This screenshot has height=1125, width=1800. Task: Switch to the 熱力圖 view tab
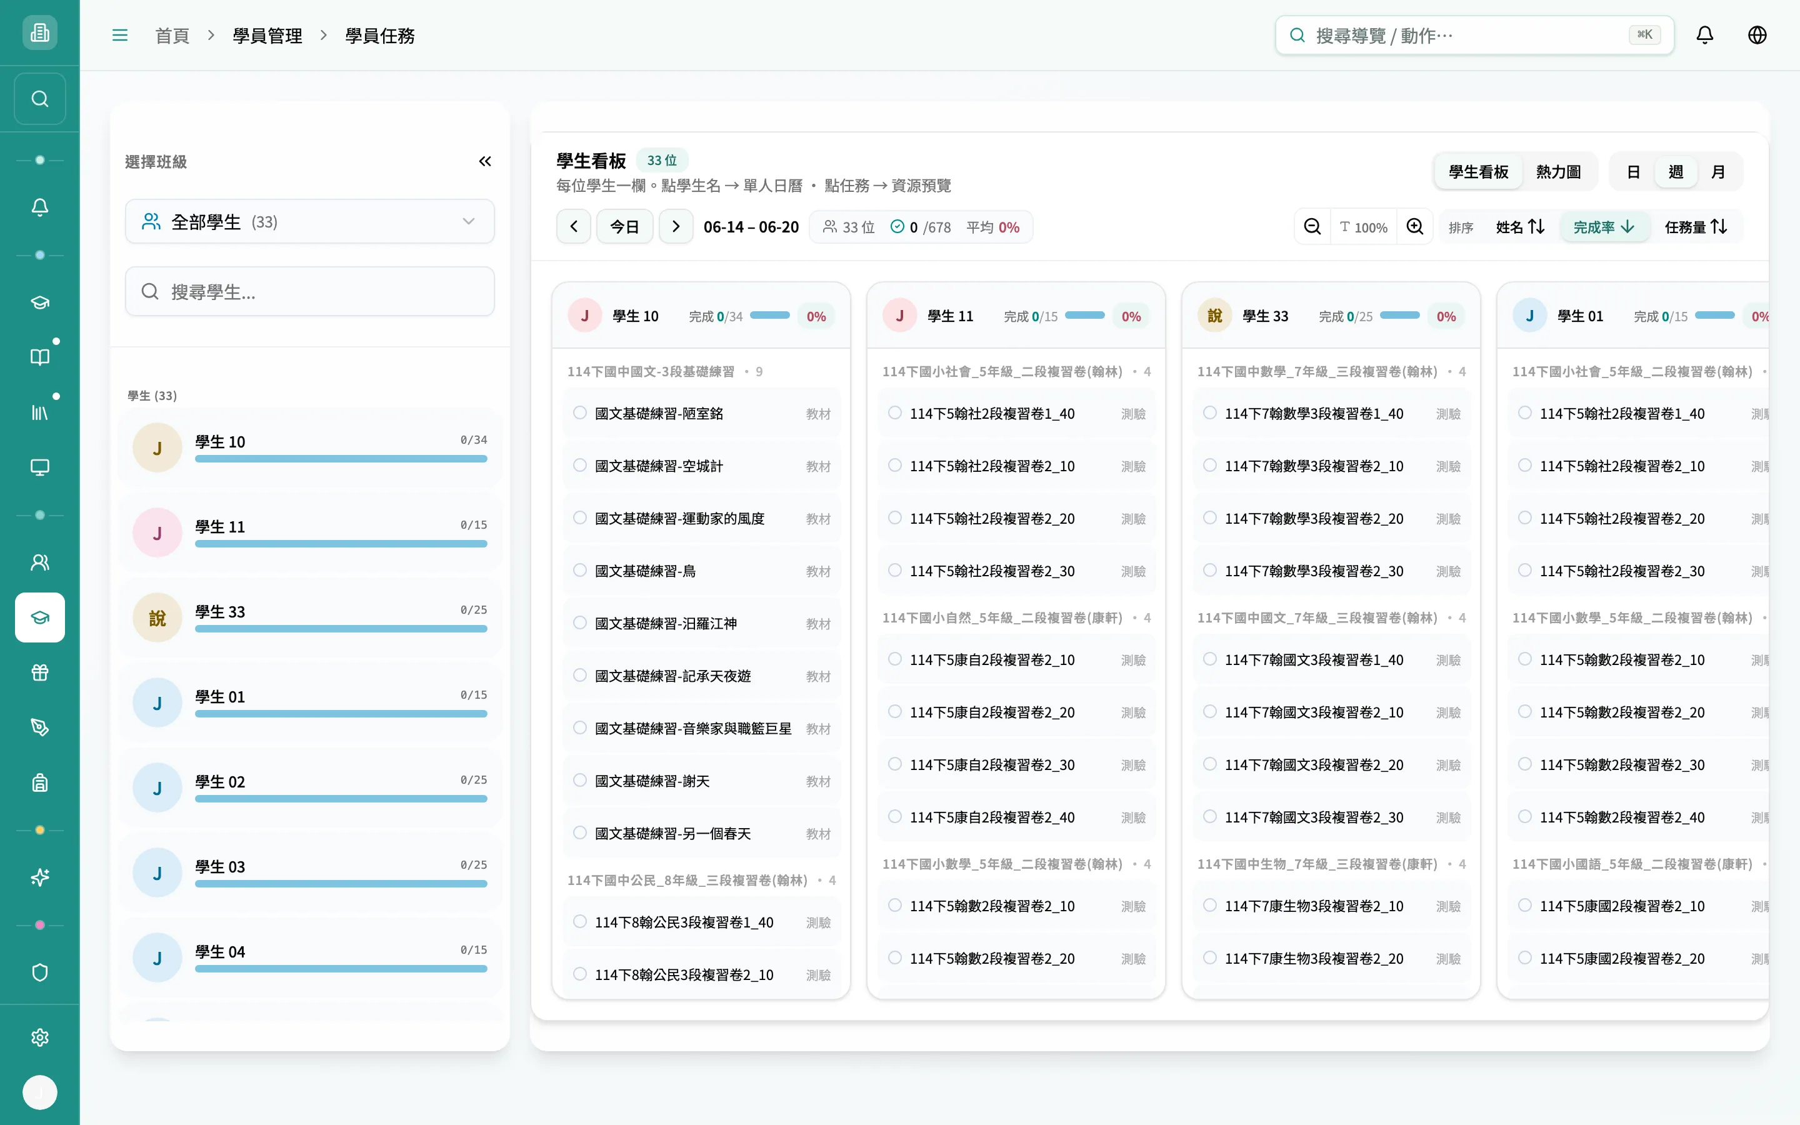tap(1558, 172)
